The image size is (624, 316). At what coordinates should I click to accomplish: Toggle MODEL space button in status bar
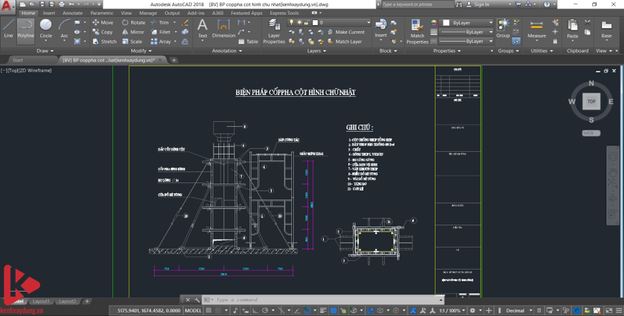pos(193,310)
